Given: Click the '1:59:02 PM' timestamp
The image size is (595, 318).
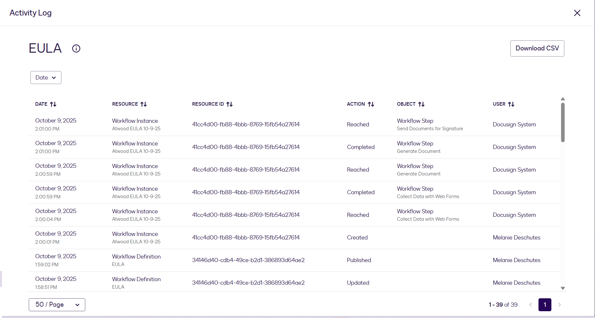Looking at the screenshot, I should pos(47,264).
